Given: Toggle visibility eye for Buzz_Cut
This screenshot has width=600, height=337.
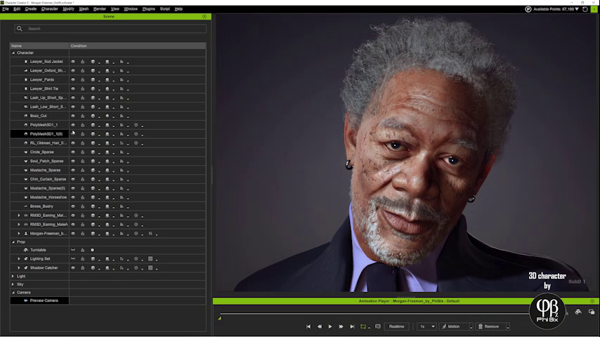Looking at the screenshot, I should point(72,116).
